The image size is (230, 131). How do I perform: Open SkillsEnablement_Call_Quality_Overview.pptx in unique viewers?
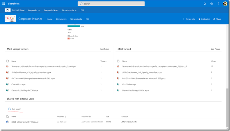(x=31, y=72)
